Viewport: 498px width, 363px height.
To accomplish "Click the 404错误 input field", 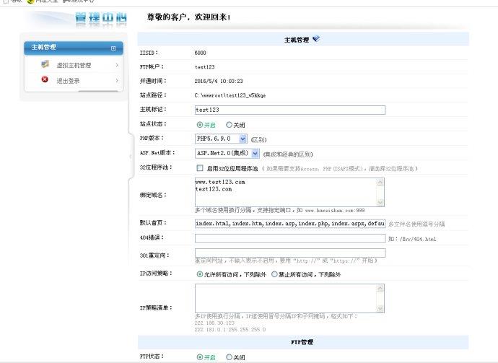I will point(290,238).
